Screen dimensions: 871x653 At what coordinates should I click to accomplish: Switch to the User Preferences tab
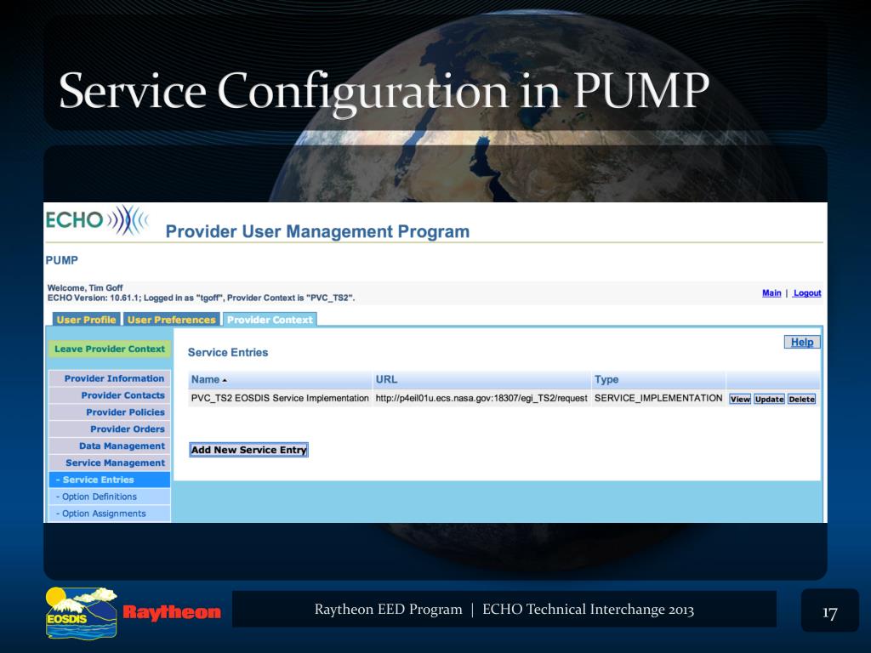click(x=172, y=320)
